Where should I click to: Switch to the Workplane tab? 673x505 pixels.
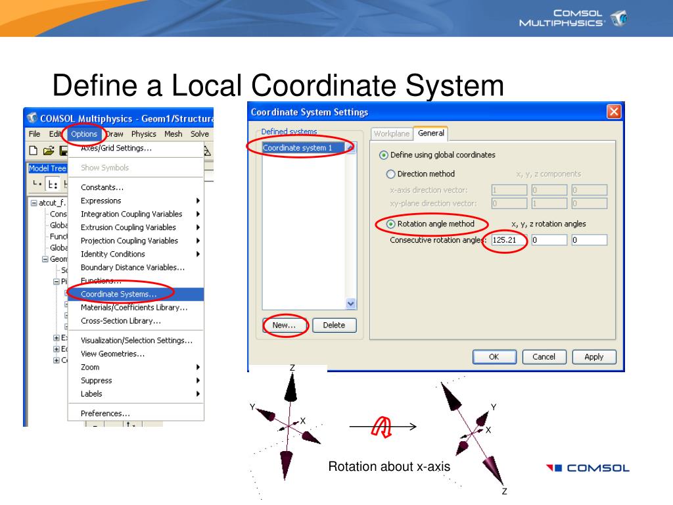(x=392, y=134)
